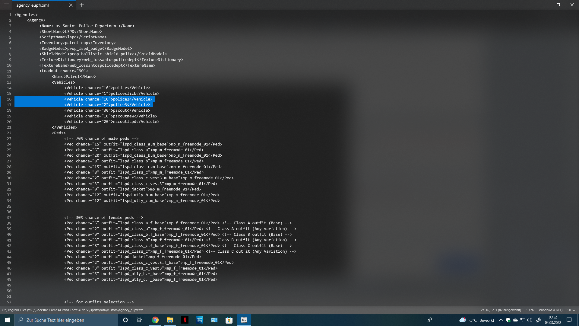Open the hamburger menu at top-left
This screenshot has width=579, height=326.
(6, 5)
